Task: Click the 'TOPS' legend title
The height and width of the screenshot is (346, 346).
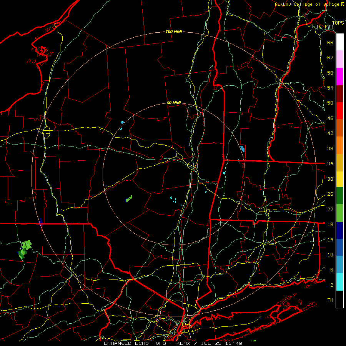Action: 338,23
